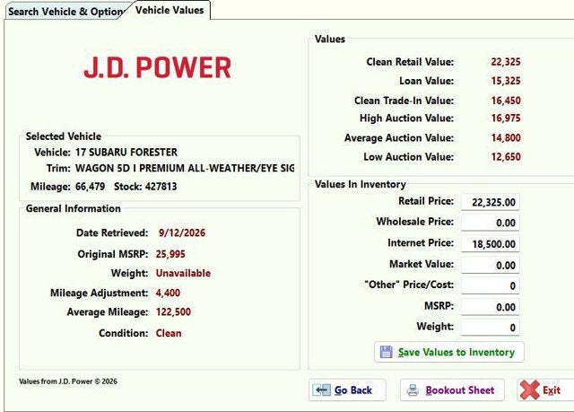Click the Average Mileage value 122,500
This screenshot has height=412, width=574.
[x=173, y=312]
